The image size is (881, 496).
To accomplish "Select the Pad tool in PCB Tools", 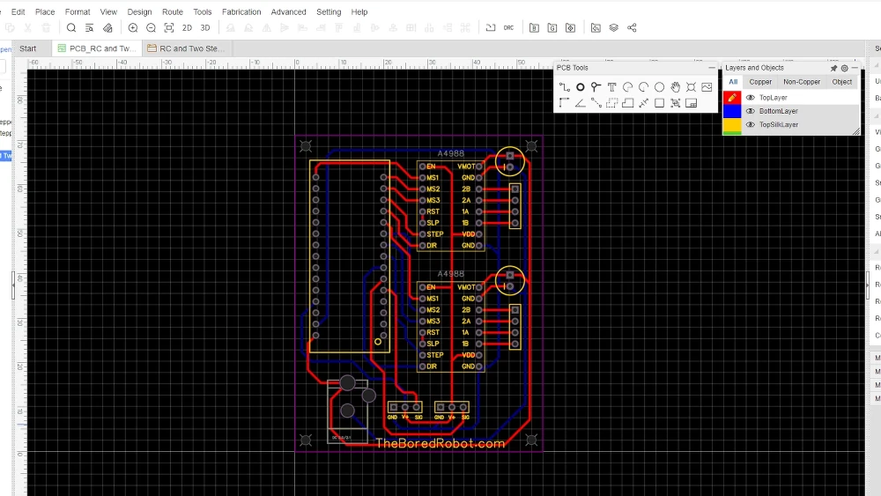I will 581,87.
